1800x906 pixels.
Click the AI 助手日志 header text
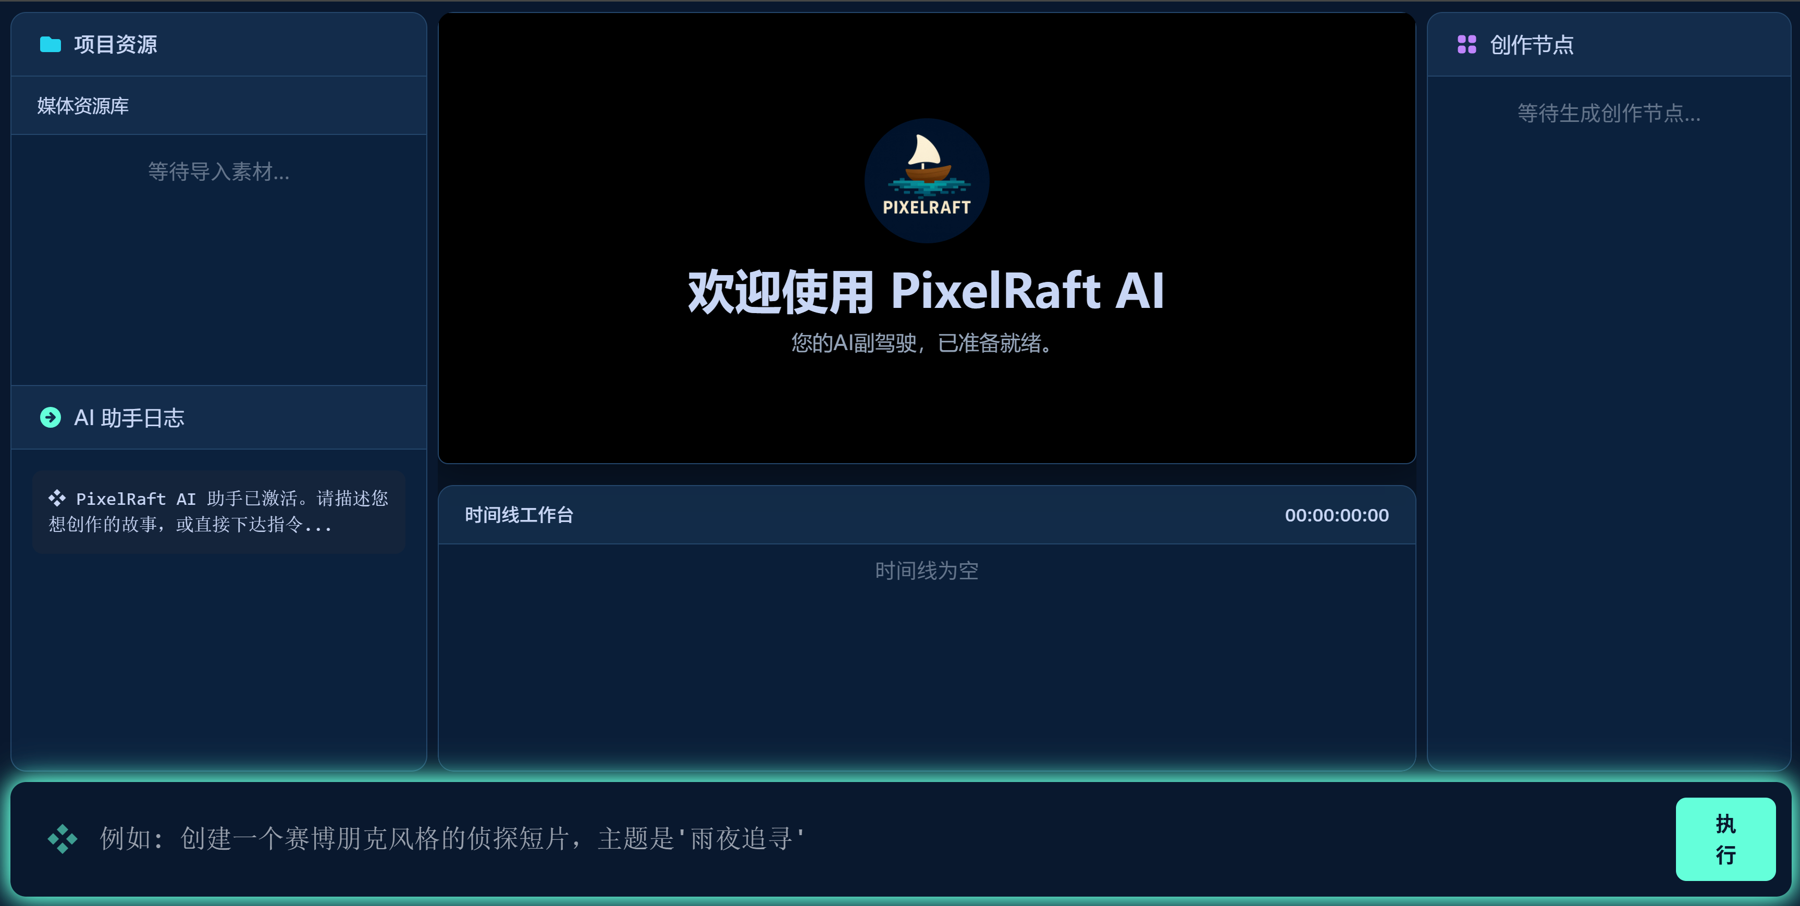(x=129, y=417)
